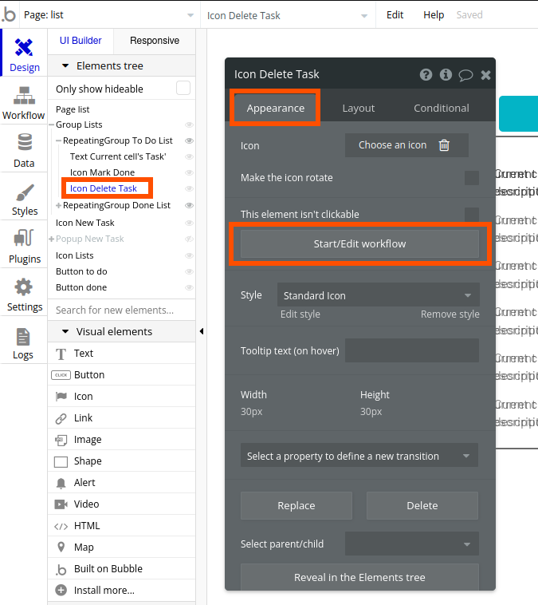The image size is (538, 605).
Task: Click Install more... elements
Action: click(121, 591)
